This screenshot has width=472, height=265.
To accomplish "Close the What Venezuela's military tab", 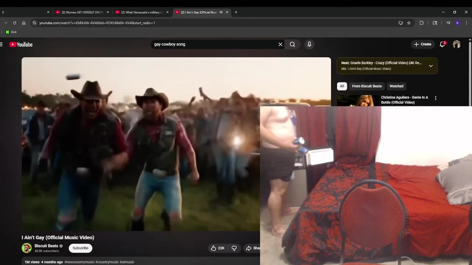I will (167, 12).
